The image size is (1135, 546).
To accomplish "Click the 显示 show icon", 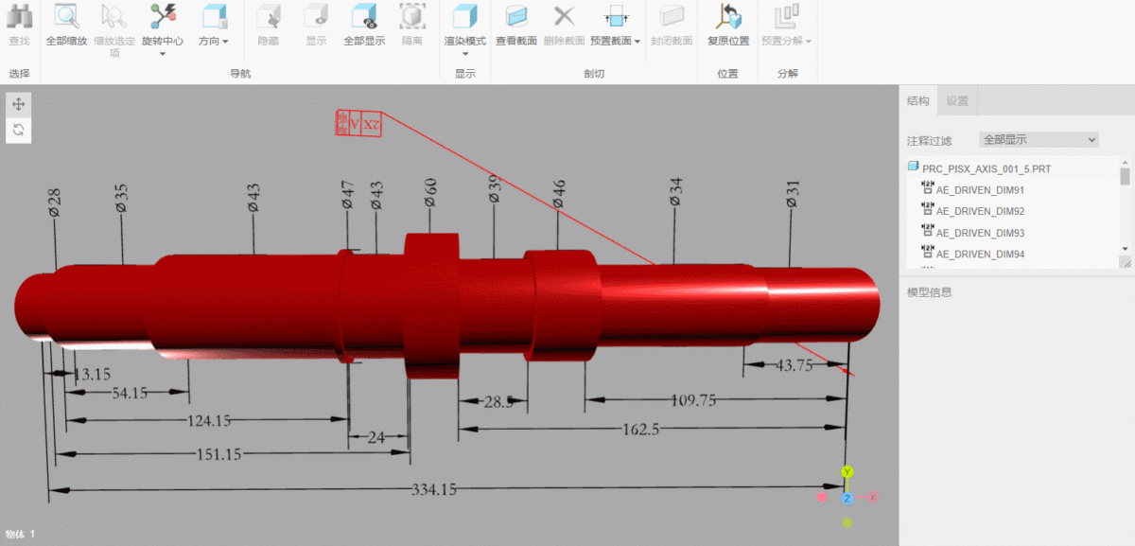I will [x=316, y=16].
